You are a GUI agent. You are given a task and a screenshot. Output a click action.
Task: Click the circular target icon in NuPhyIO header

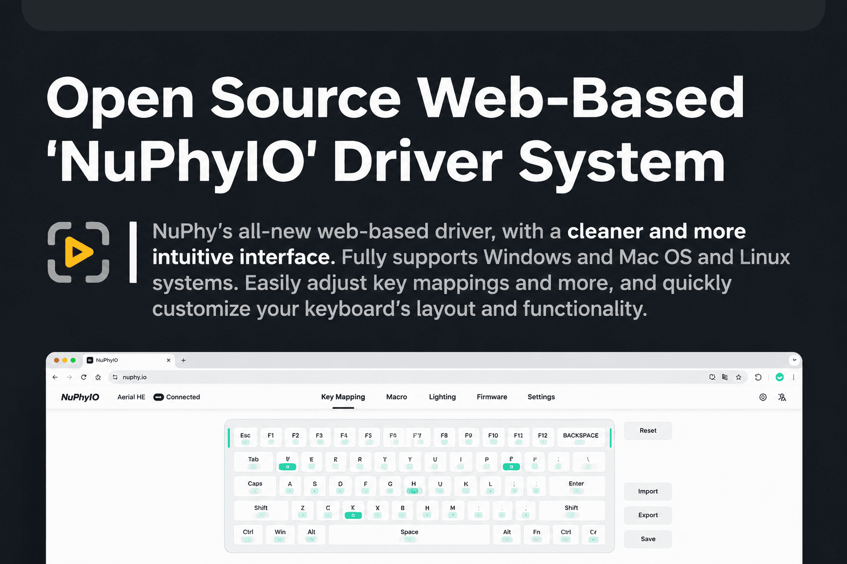click(x=763, y=397)
